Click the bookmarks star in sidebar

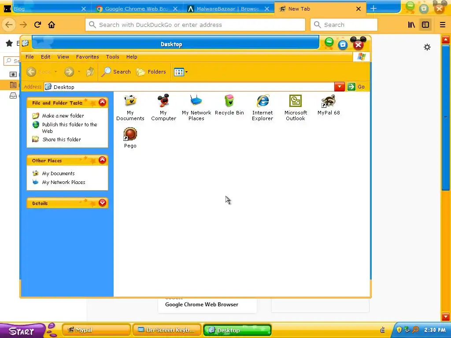coord(9,44)
